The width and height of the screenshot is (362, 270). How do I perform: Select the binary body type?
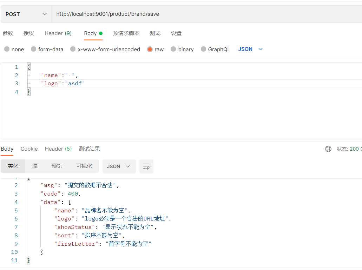click(182, 49)
